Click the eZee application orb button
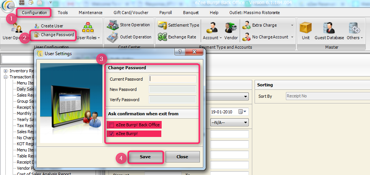Image resolution: width=370 pixels, height=175 pixels. click(8, 6)
